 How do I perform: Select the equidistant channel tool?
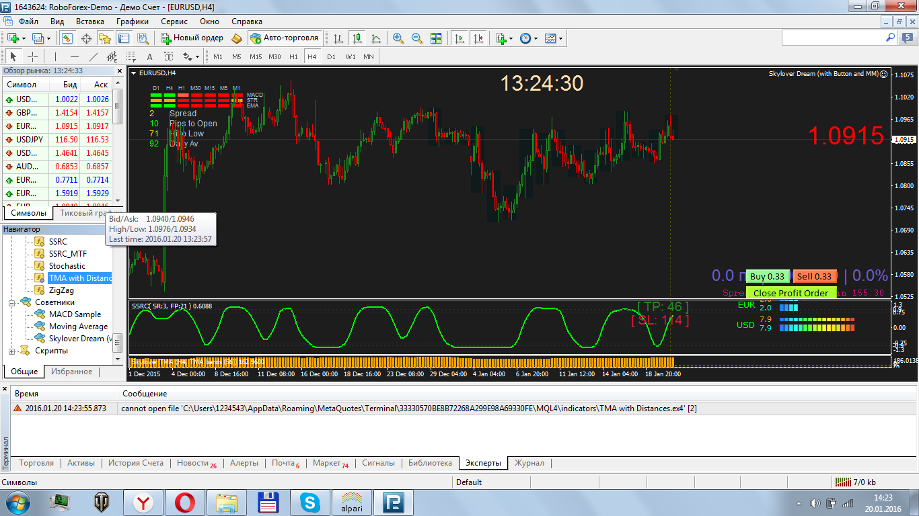click(x=112, y=56)
